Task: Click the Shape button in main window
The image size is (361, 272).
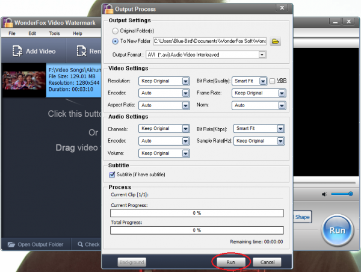Action: click(x=303, y=217)
